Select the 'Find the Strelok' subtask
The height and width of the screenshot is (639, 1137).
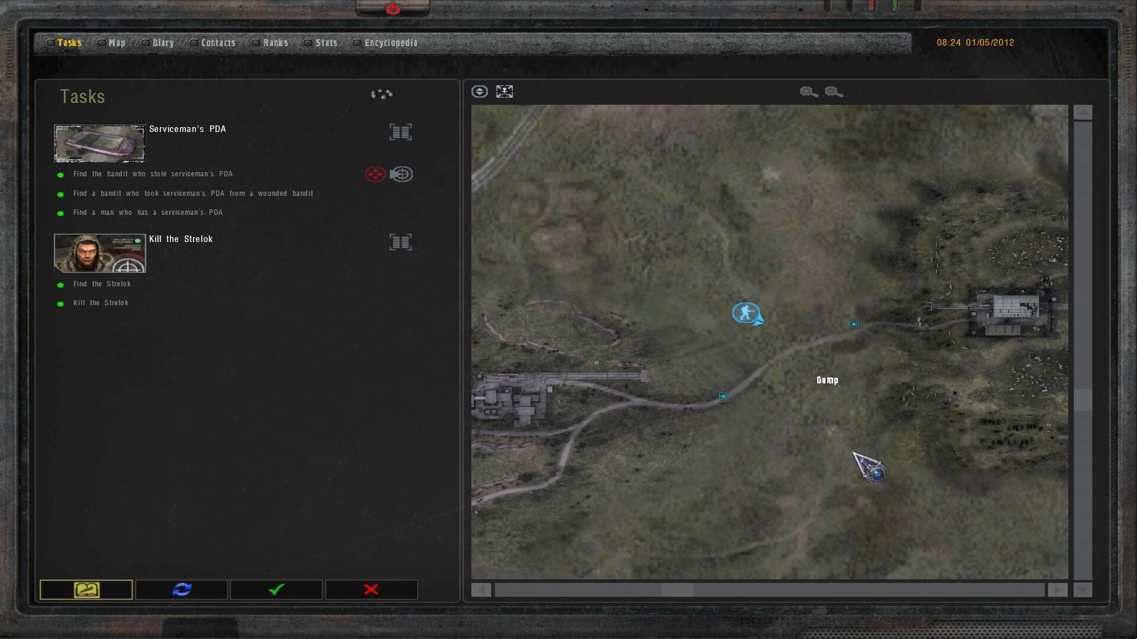click(x=102, y=284)
